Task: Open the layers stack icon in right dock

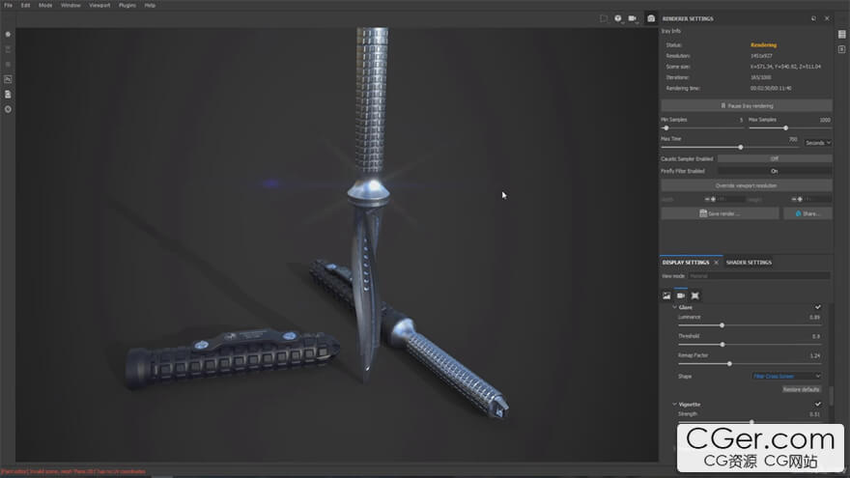Action: [842, 34]
